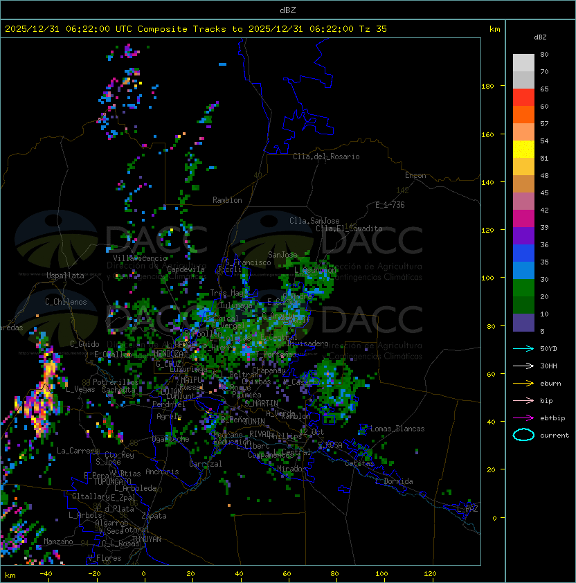Click the 'Cila.del_Rosario' map label
This screenshot has width=576, height=583.
[x=326, y=157]
